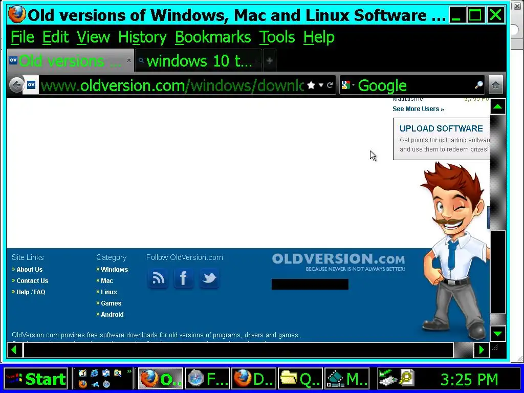Select the Games category link
Image resolution: width=524 pixels, height=393 pixels.
[111, 303]
